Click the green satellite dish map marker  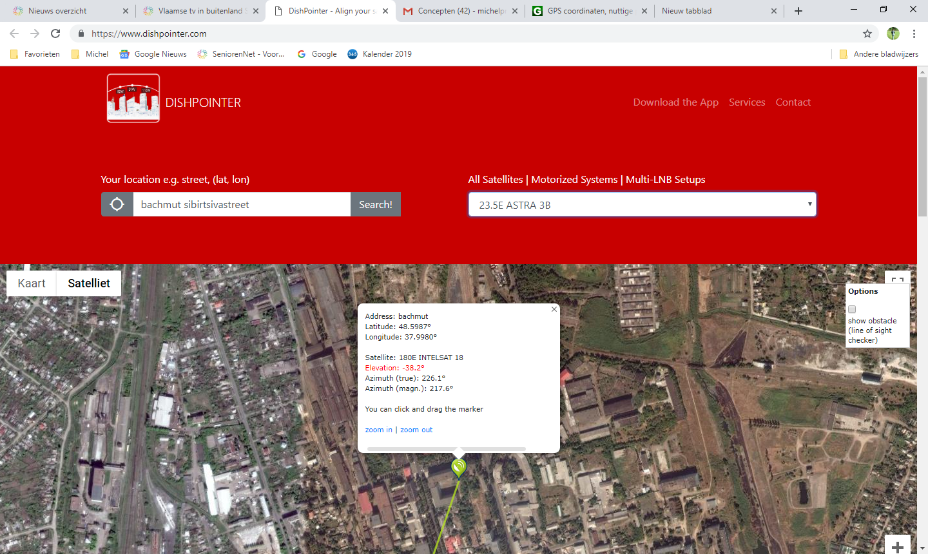point(458,467)
